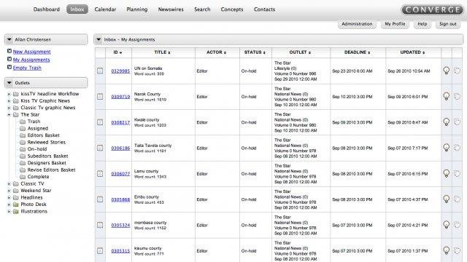Image resolution: width=467 pixels, height=262 pixels.
Task: Open the Dashboard tab
Action: click(x=47, y=9)
